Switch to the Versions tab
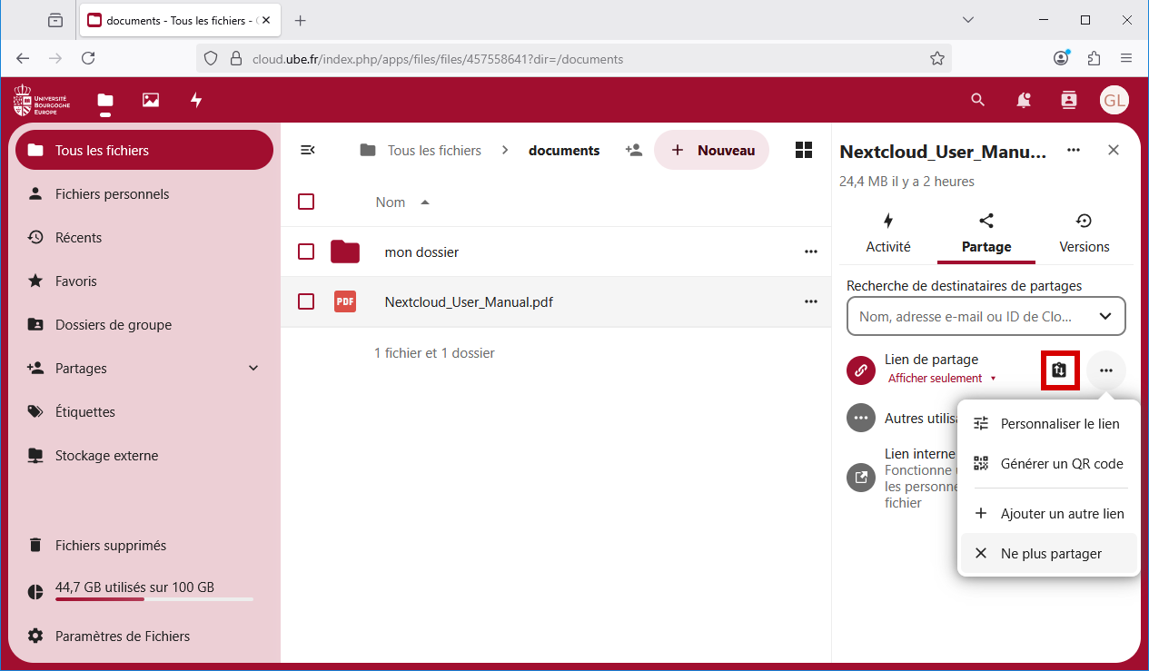Viewport: 1149px width, 671px height. [1084, 234]
